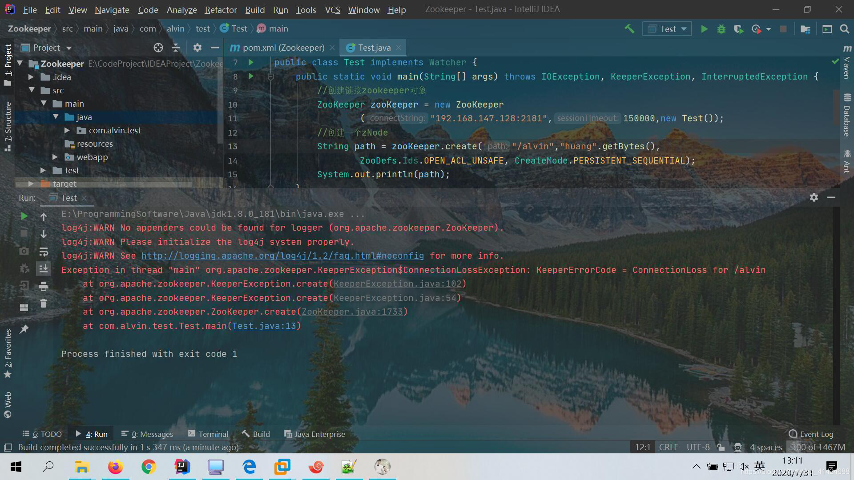The image size is (854, 480).
Task: Collapse the src folder
Action: (32, 90)
